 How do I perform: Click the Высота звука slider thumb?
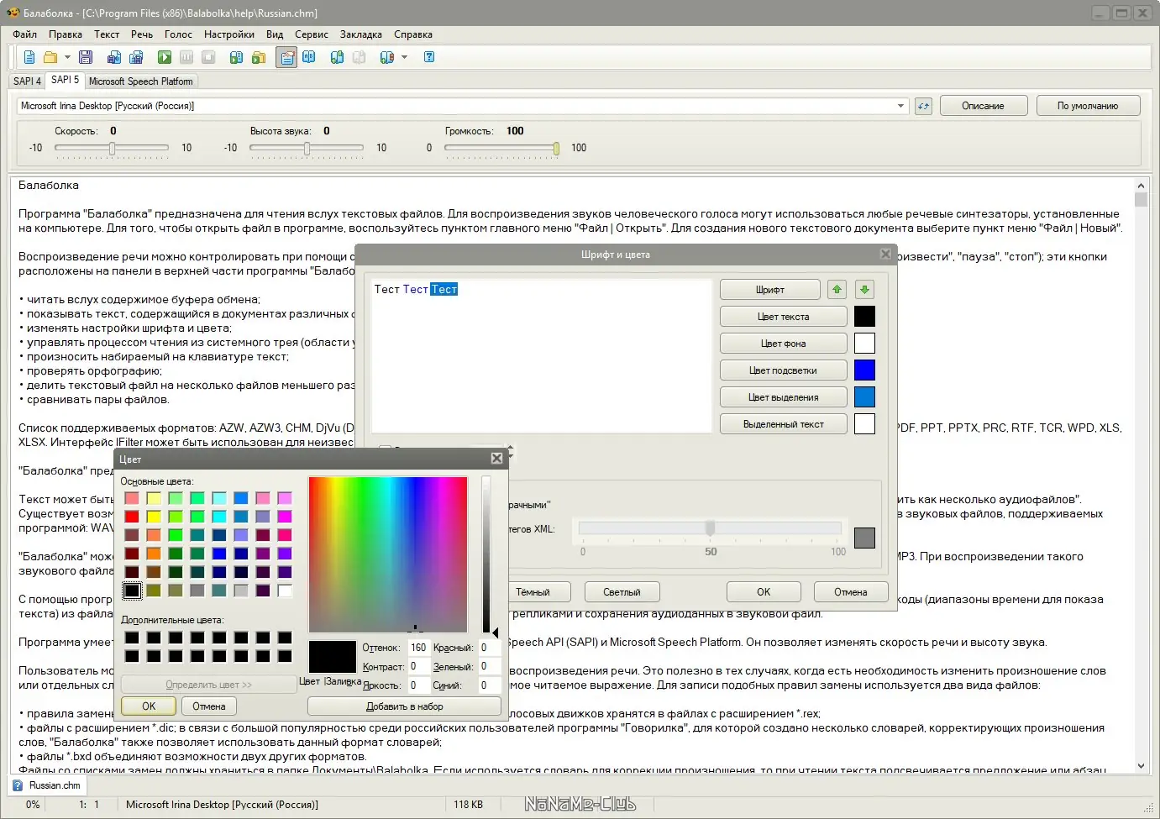click(x=307, y=148)
